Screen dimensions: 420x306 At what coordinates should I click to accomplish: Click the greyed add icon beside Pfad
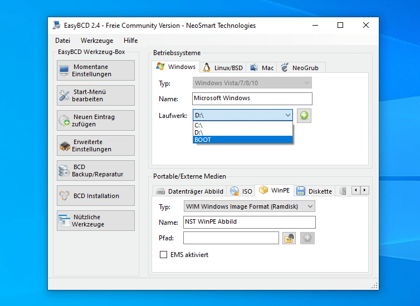tap(307, 238)
